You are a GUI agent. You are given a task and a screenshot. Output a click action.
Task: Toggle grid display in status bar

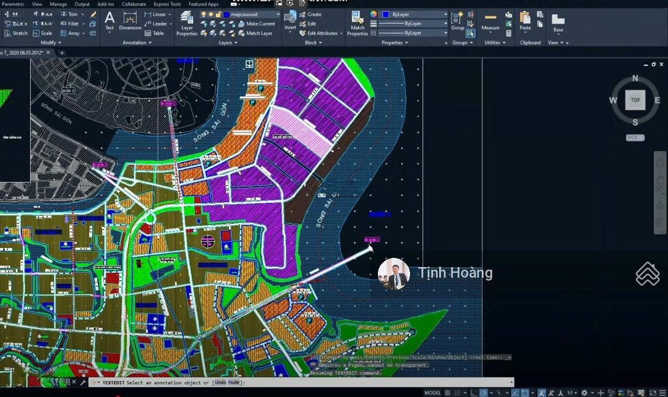[x=447, y=393]
